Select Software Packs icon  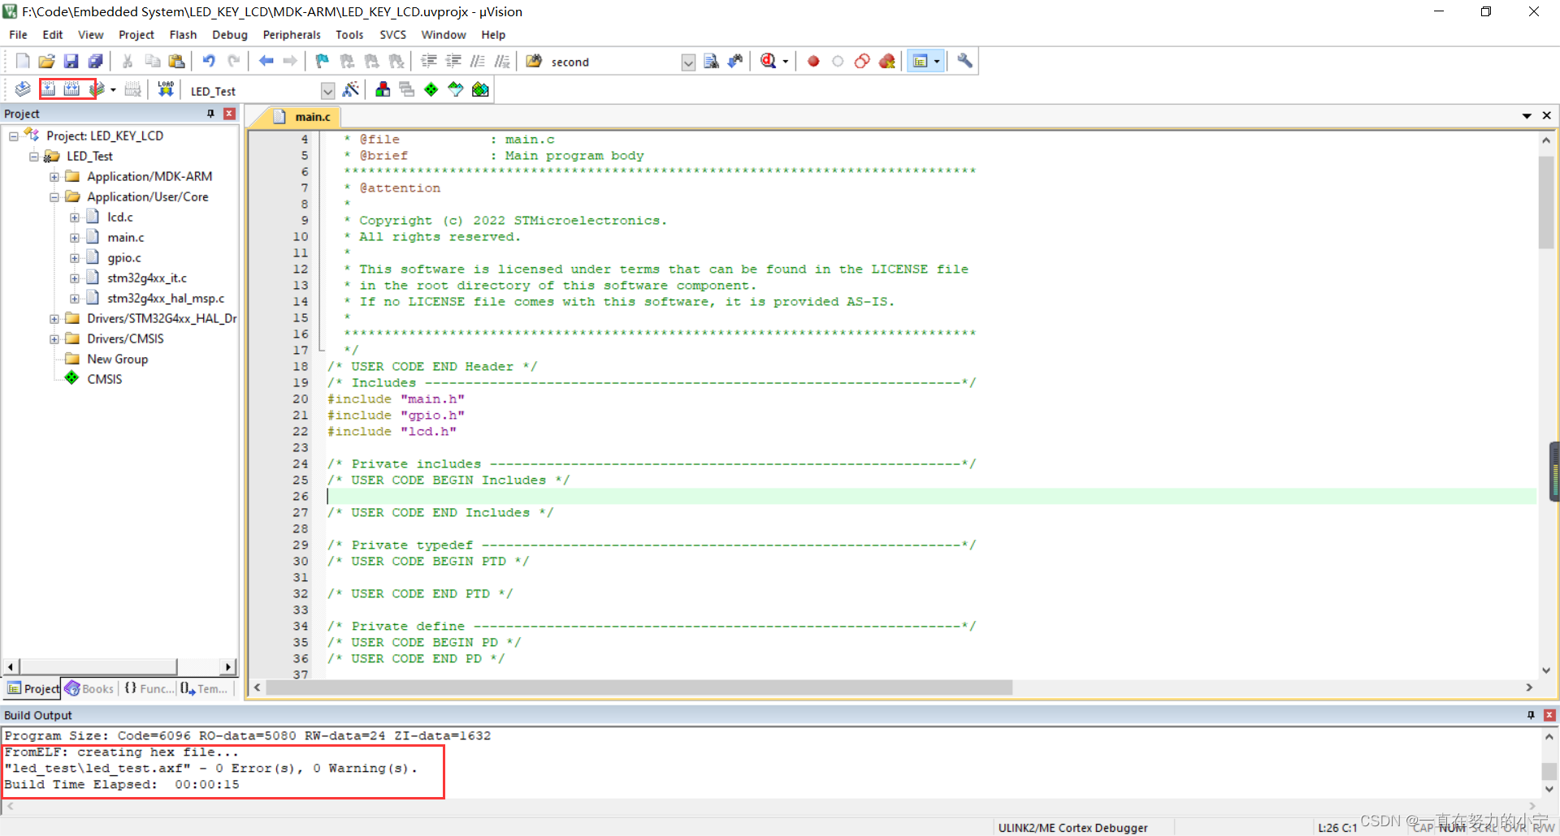tap(456, 89)
